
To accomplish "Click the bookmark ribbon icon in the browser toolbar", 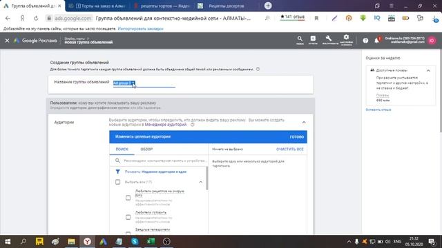I will (316, 19).
